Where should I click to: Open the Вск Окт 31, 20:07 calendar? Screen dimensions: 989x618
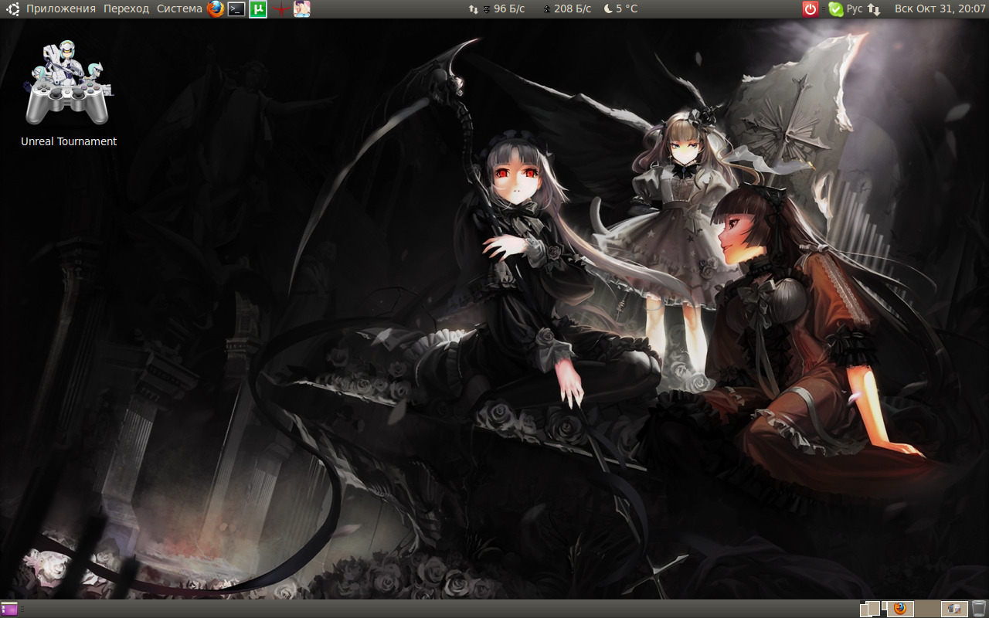(x=939, y=8)
